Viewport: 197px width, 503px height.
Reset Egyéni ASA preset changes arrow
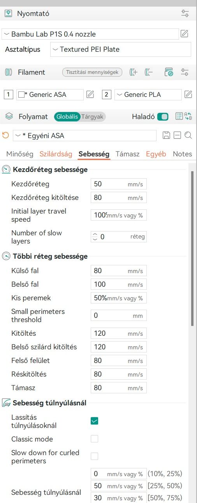pos(5,135)
